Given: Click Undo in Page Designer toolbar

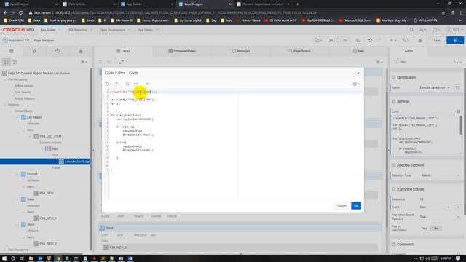Looking at the screenshot, I should (x=370, y=41).
